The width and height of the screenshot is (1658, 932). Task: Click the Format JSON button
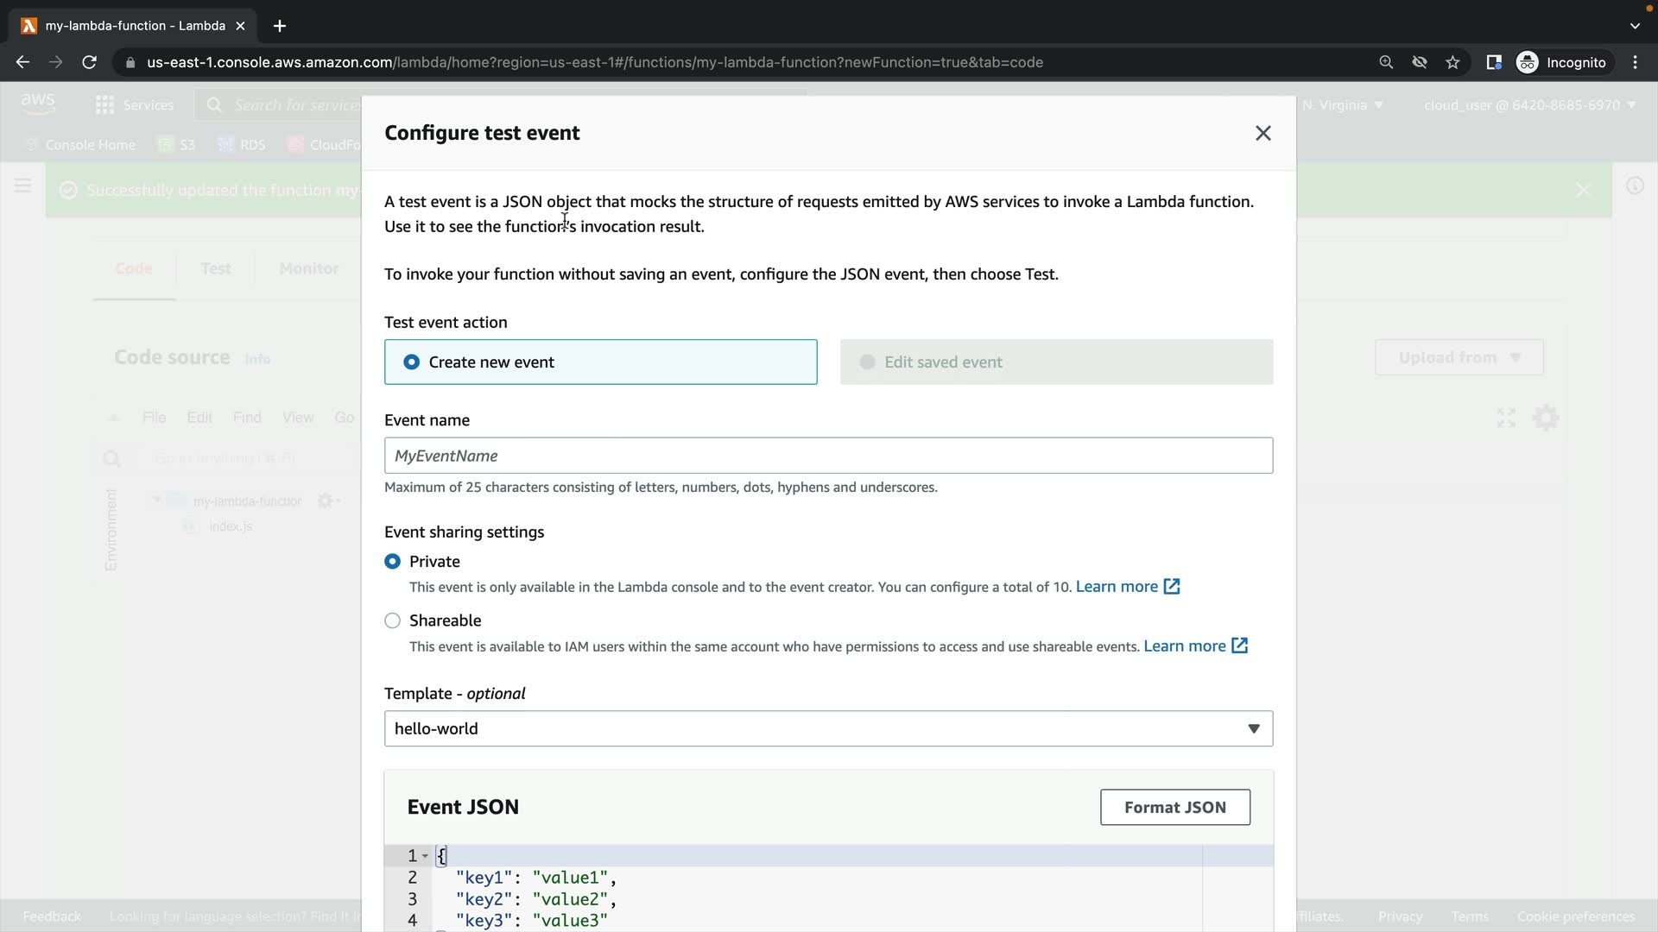click(x=1174, y=808)
